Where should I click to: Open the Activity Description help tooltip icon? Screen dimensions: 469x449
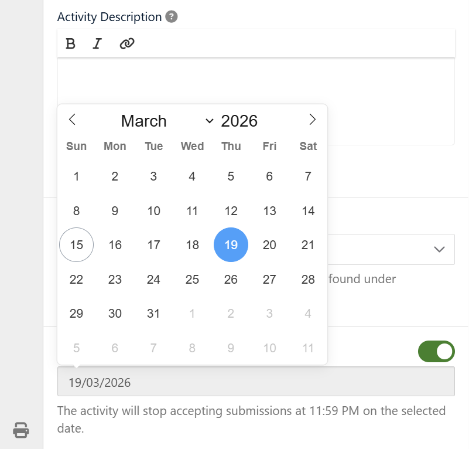(171, 16)
